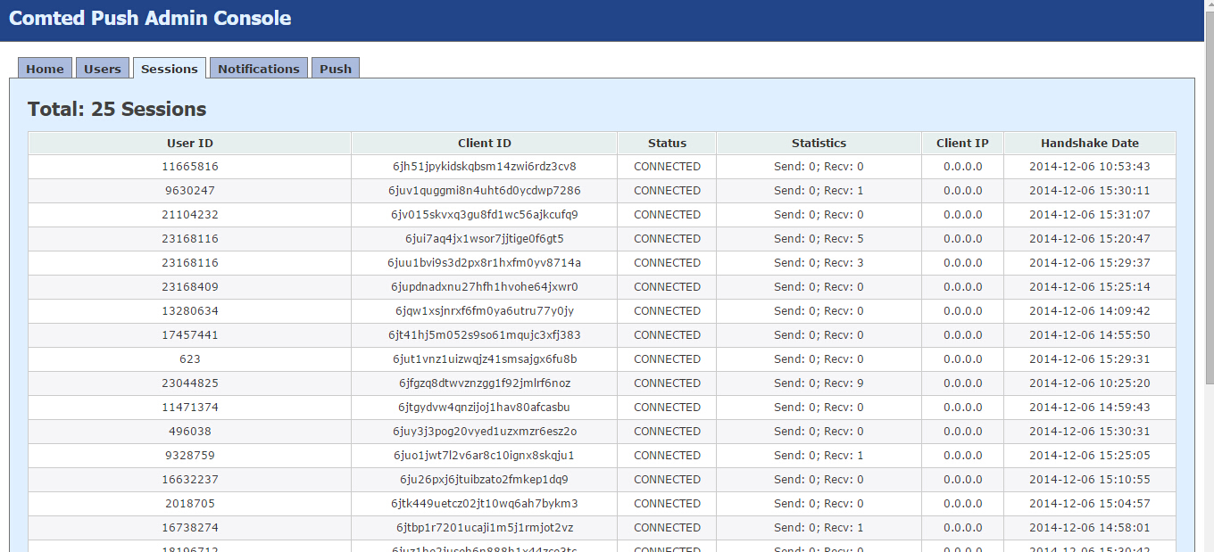
Task: Click statistics Send: 0; Recv: 5
Action: tap(819, 239)
